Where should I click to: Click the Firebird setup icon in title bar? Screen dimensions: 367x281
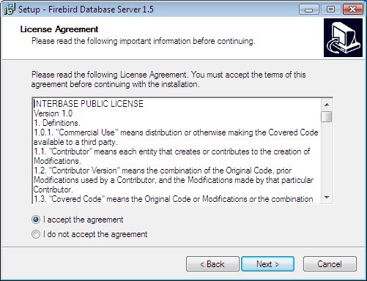[10, 10]
